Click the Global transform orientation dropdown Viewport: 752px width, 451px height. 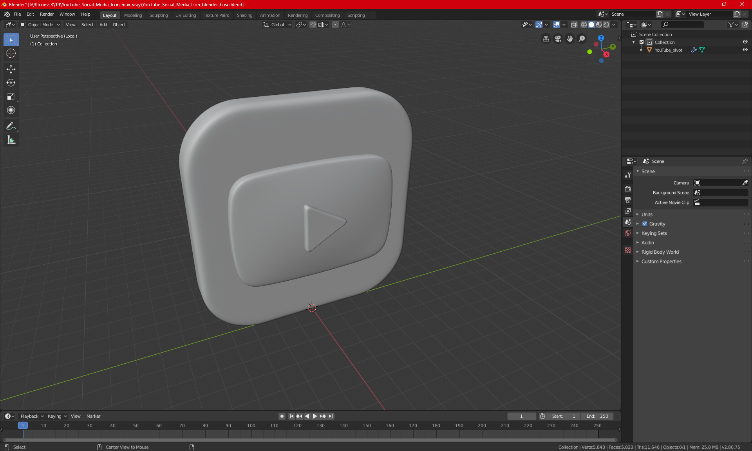tap(278, 25)
